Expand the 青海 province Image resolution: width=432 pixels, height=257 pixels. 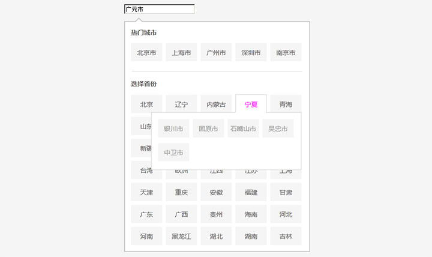click(x=286, y=104)
